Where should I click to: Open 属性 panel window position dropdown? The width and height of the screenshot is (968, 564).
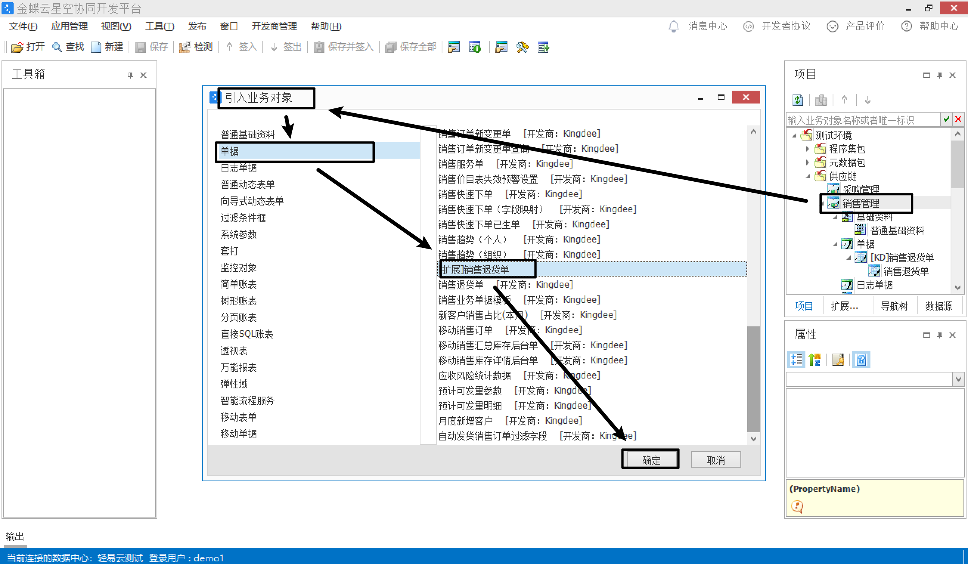tap(926, 335)
